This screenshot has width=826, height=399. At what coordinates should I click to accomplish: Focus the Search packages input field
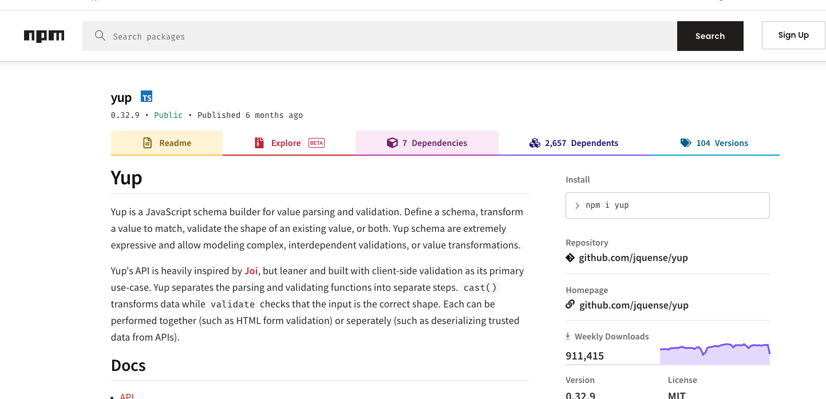point(380,36)
